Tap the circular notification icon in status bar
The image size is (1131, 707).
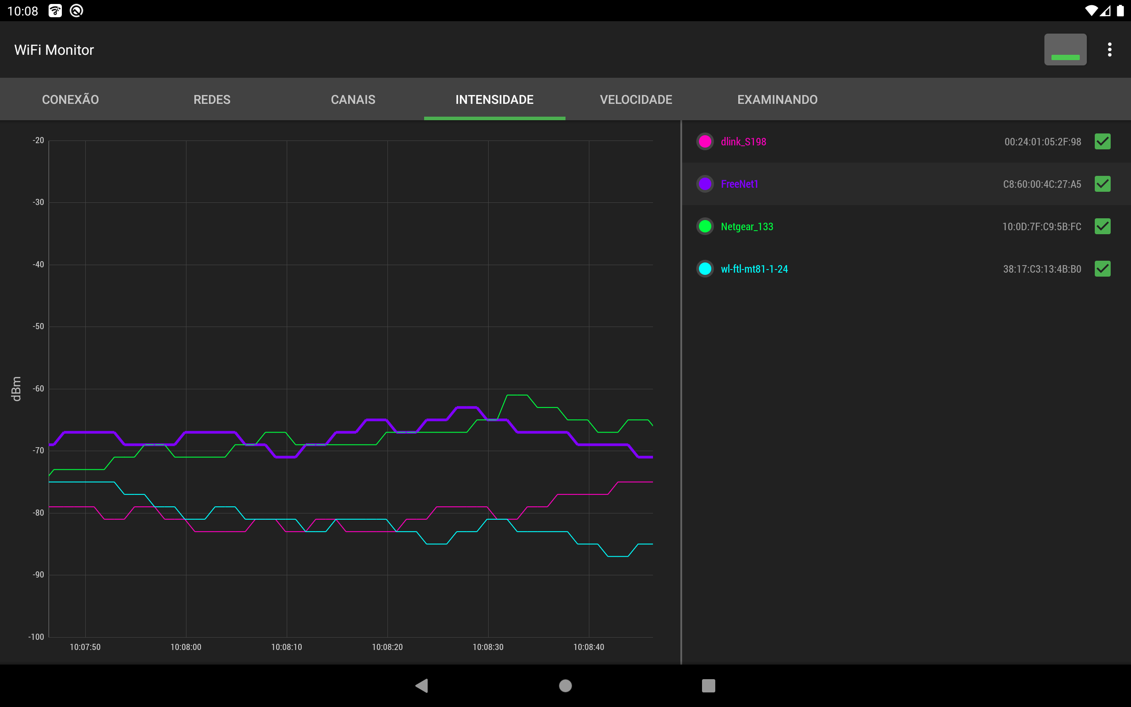(76, 10)
